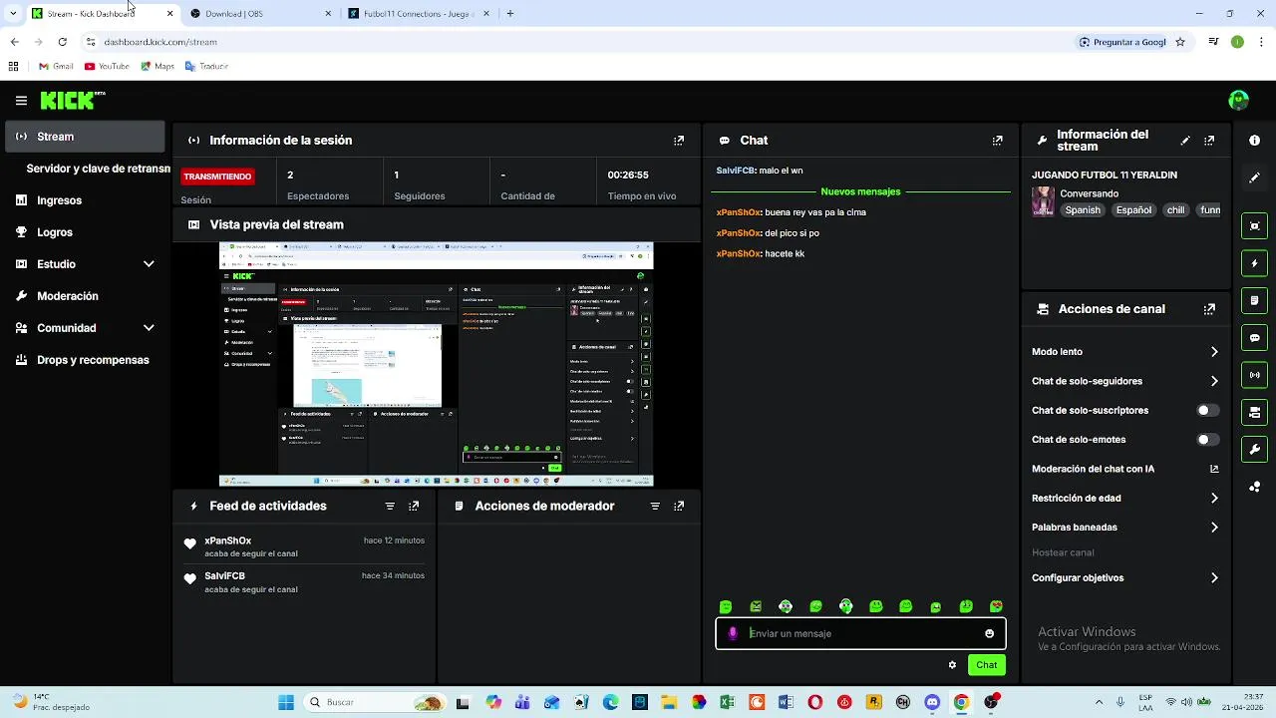Image resolution: width=1276 pixels, height=718 pixels.
Task: Expand the Comunidad sidebar section
Action: point(149,328)
